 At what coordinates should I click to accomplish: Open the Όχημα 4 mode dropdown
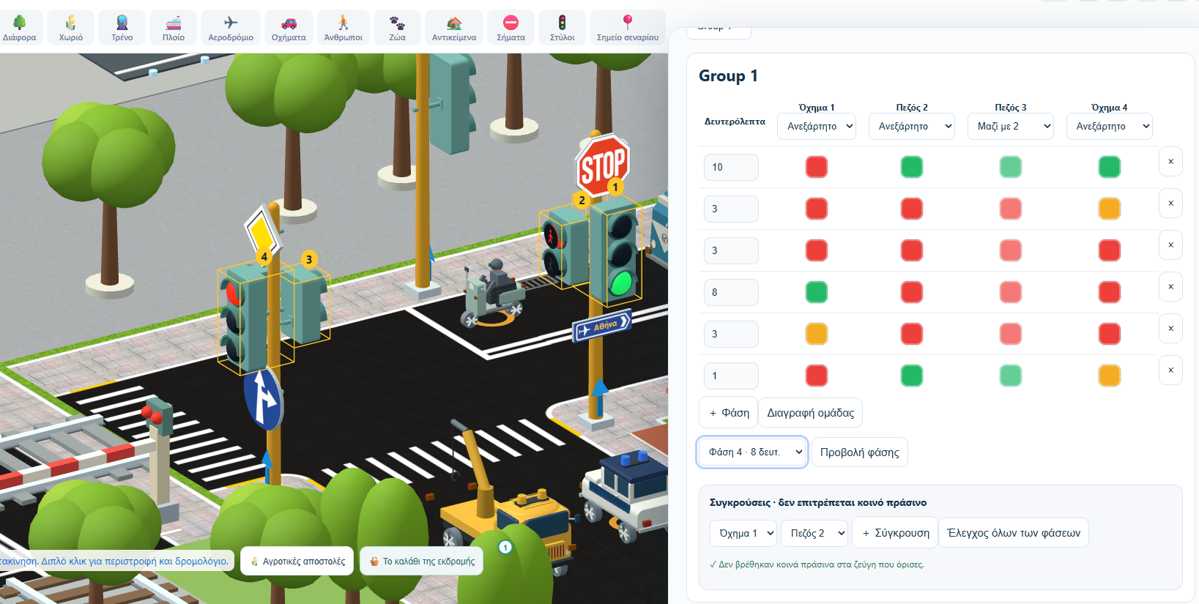click(x=1110, y=126)
